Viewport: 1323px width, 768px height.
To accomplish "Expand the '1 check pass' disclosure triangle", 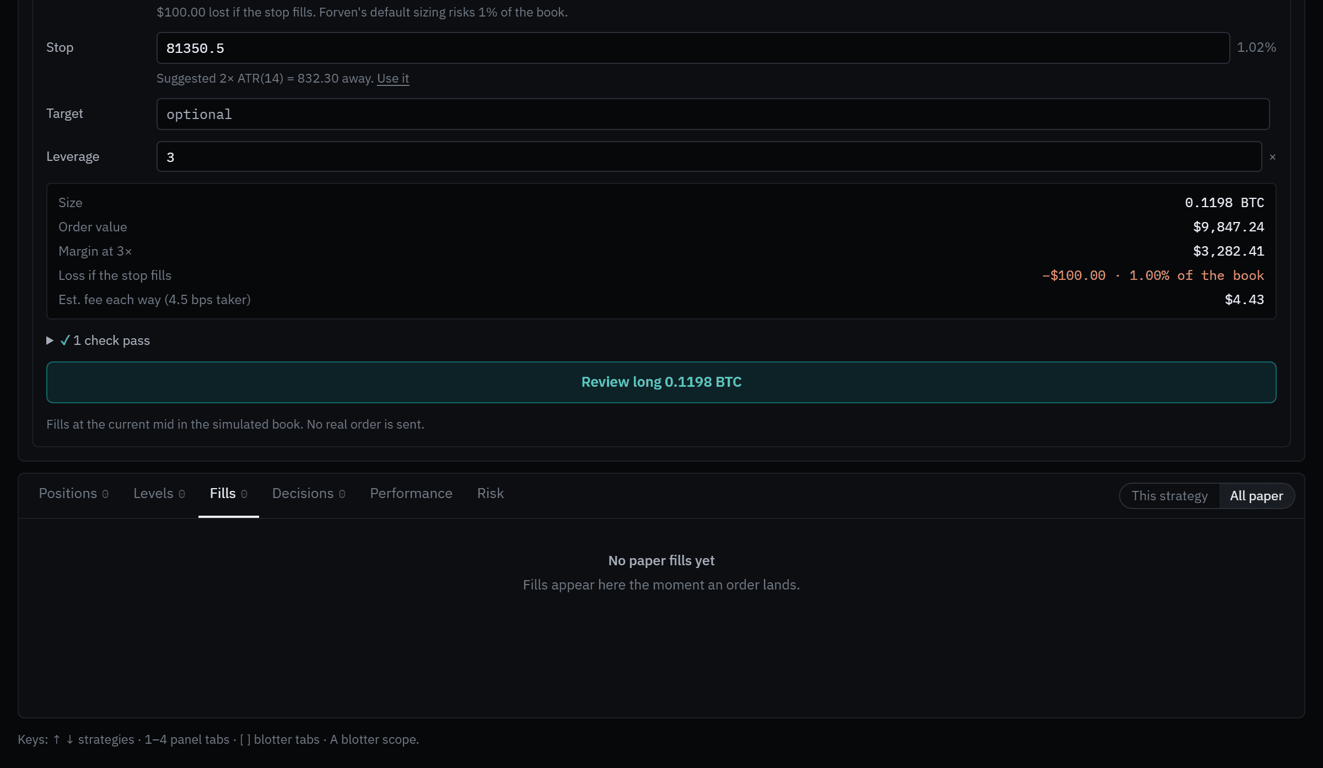I will click(x=50, y=340).
